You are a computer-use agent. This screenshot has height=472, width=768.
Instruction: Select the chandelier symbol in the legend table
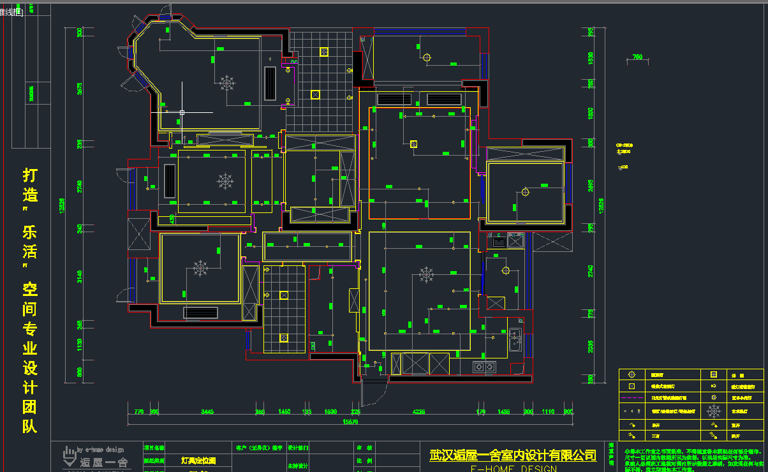(714, 411)
